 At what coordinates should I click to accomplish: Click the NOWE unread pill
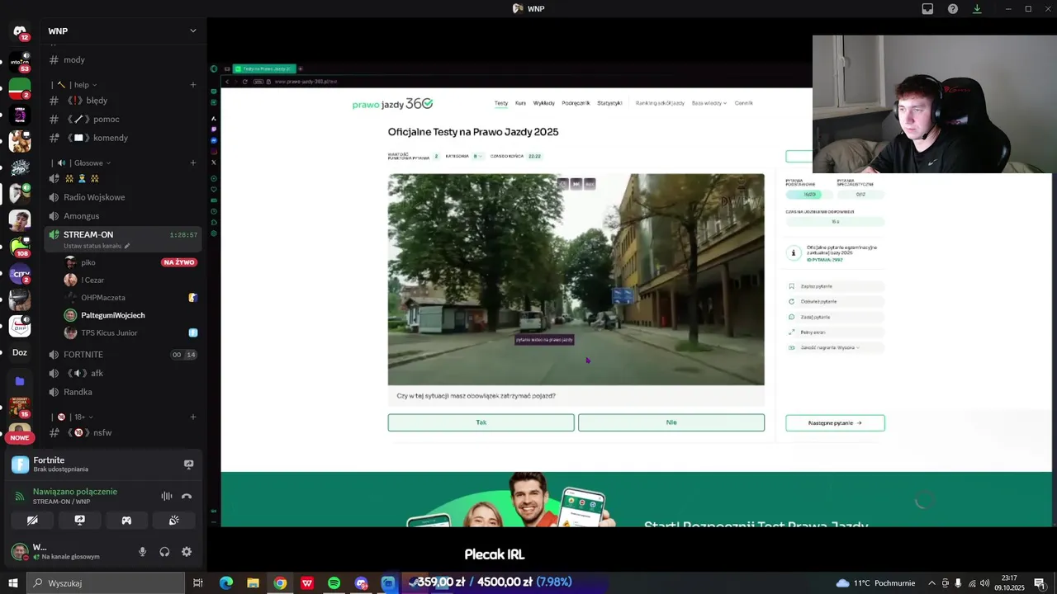[x=20, y=437]
